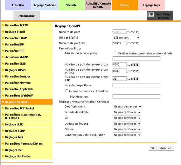Image resolution: width=181 pixels, height=165 pixels.
Task: Open Paramètres WebDAV menu entry
Action: tap(27, 95)
